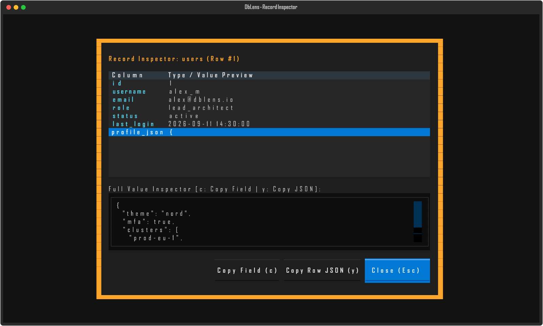Click the value alex_m
Screen dimensions: 543x326
tap(184, 92)
